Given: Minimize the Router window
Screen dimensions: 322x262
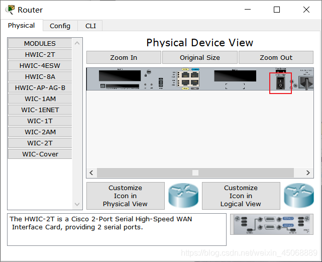Looking at the screenshot, I should [248, 10].
